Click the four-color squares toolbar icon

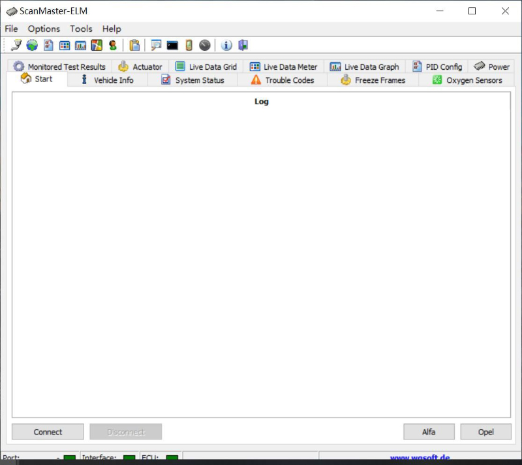click(97, 45)
